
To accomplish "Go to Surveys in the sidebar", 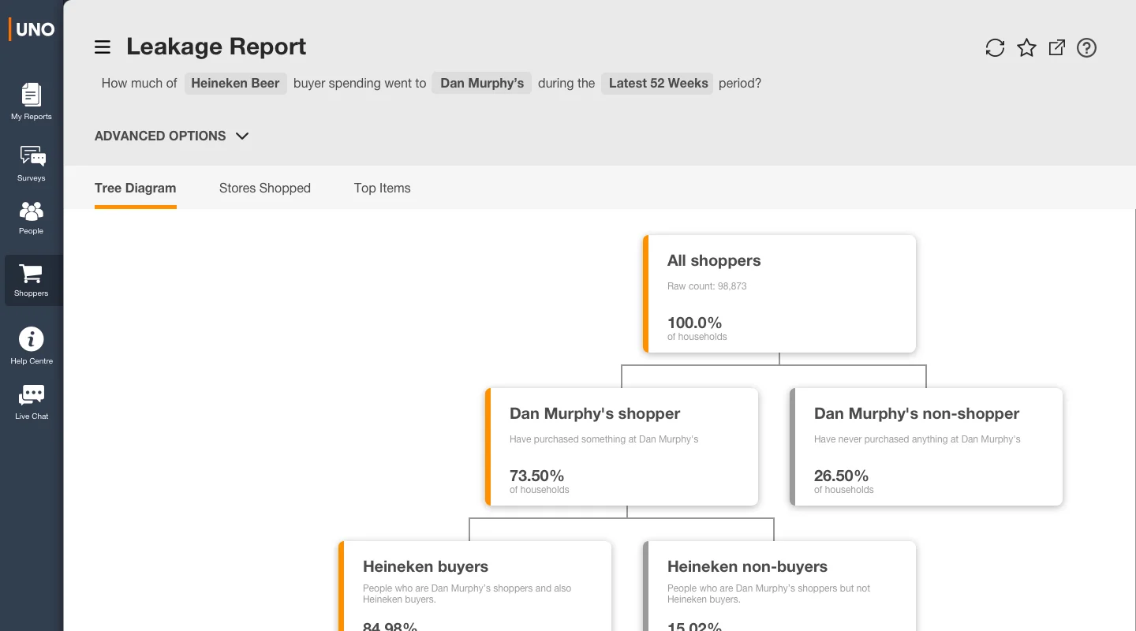I will [32, 164].
